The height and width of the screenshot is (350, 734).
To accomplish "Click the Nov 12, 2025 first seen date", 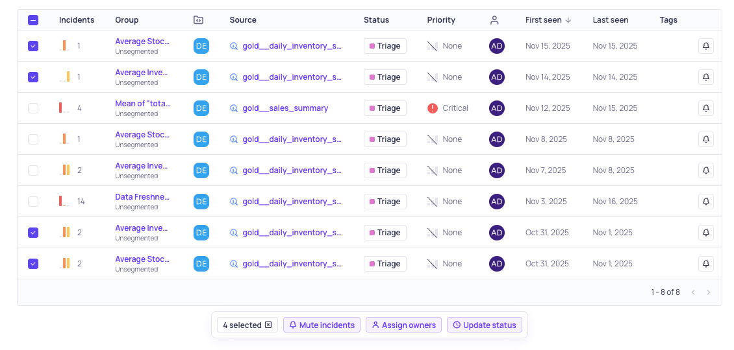I will point(548,108).
